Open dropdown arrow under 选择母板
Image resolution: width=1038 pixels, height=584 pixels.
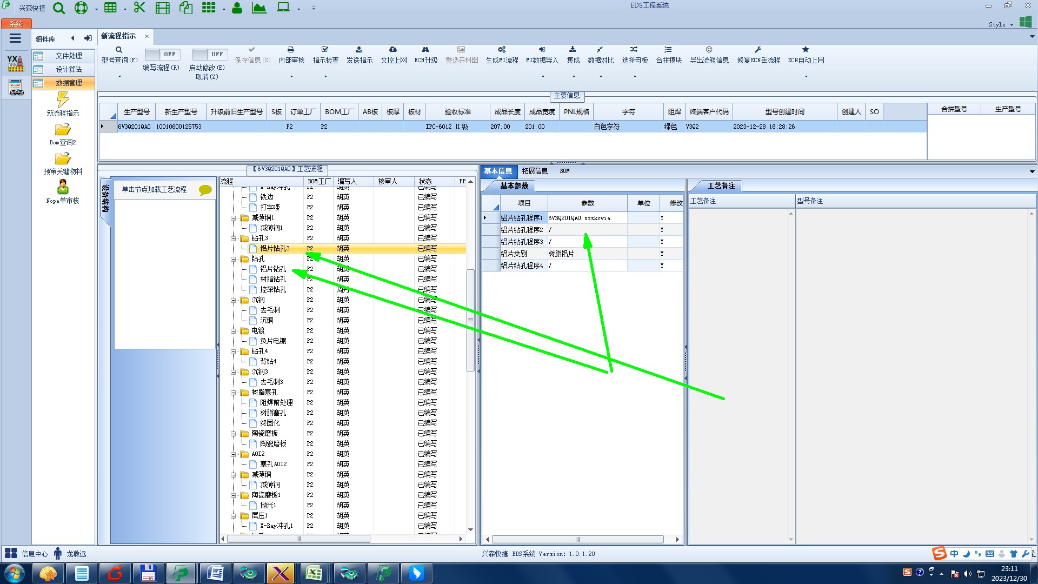635,77
